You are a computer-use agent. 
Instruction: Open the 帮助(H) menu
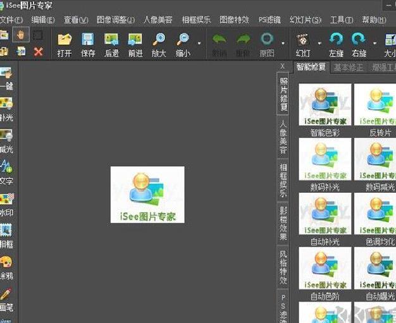[x=374, y=20]
